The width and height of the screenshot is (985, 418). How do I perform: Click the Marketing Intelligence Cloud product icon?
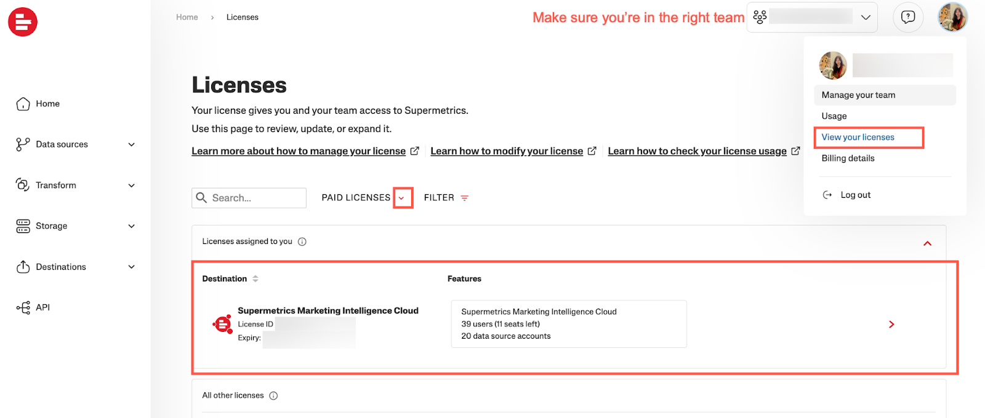tap(222, 323)
